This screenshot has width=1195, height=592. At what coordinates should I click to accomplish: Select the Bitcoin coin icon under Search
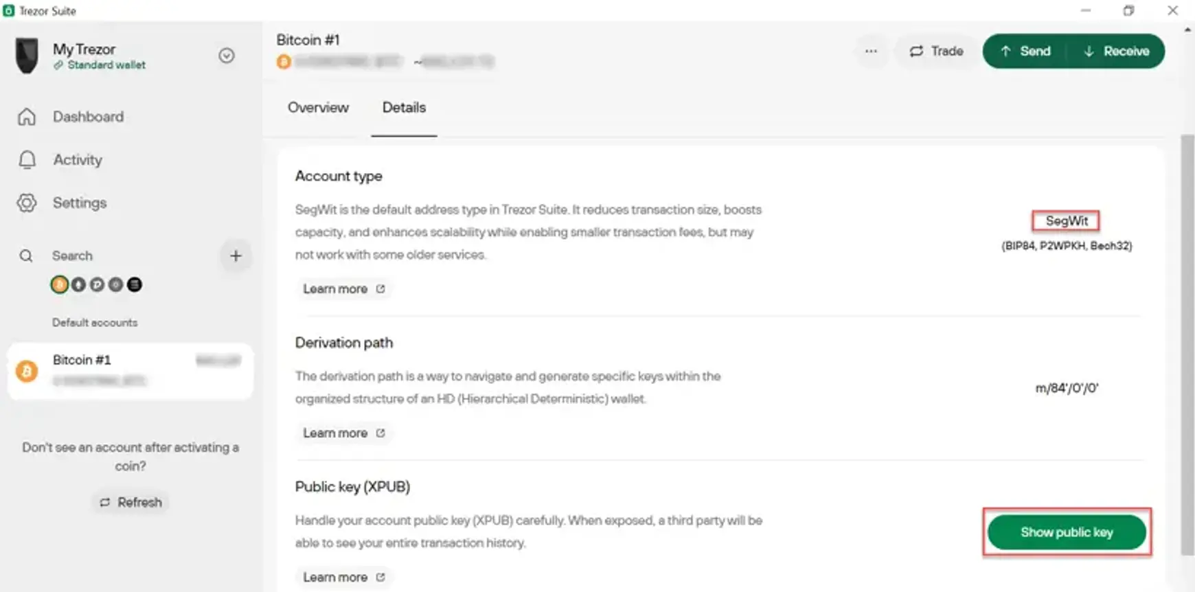click(59, 284)
